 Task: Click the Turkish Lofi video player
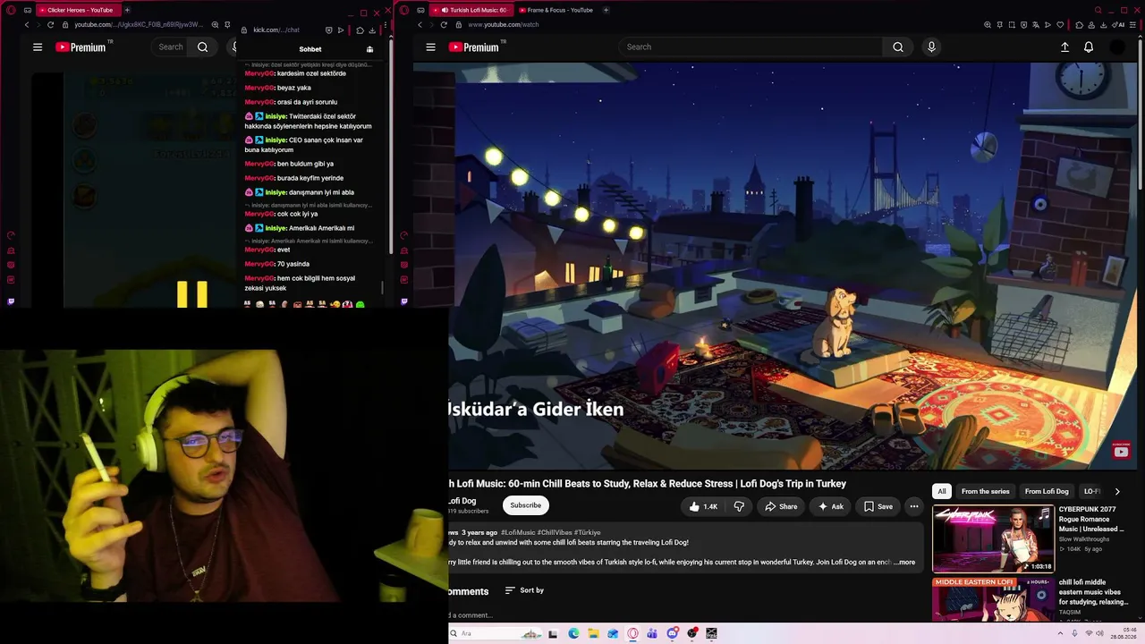[793, 266]
